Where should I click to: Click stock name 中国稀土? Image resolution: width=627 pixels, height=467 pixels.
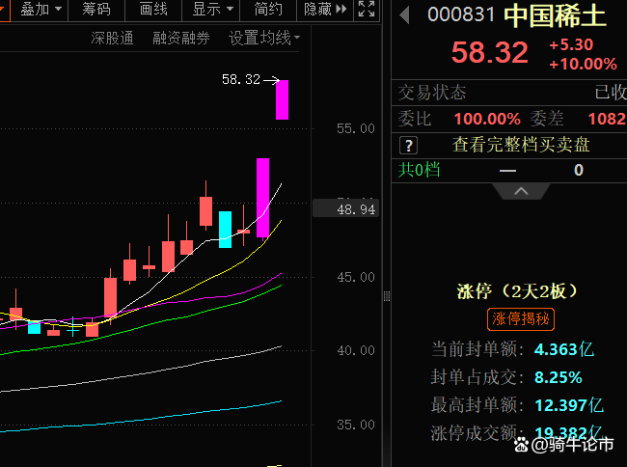(555, 17)
